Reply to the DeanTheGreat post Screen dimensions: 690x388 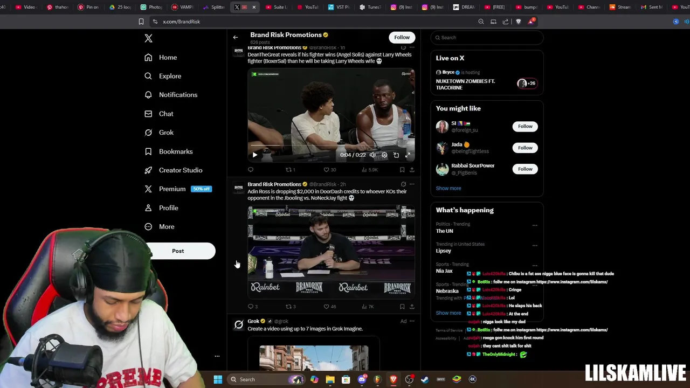(251, 170)
